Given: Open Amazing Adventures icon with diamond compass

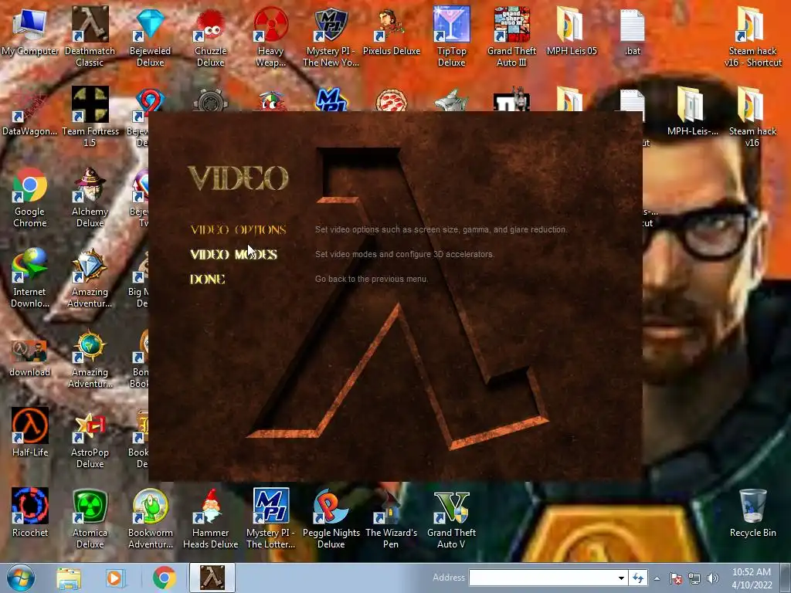Looking at the screenshot, I should pyautogui.click(x=90, y=277).
